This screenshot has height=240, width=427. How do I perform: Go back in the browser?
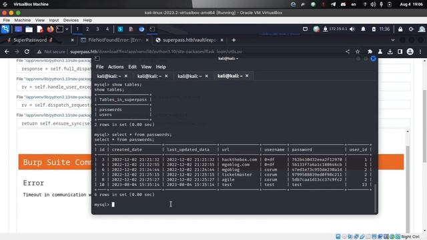pyautogui.click(x=7, y=51)
